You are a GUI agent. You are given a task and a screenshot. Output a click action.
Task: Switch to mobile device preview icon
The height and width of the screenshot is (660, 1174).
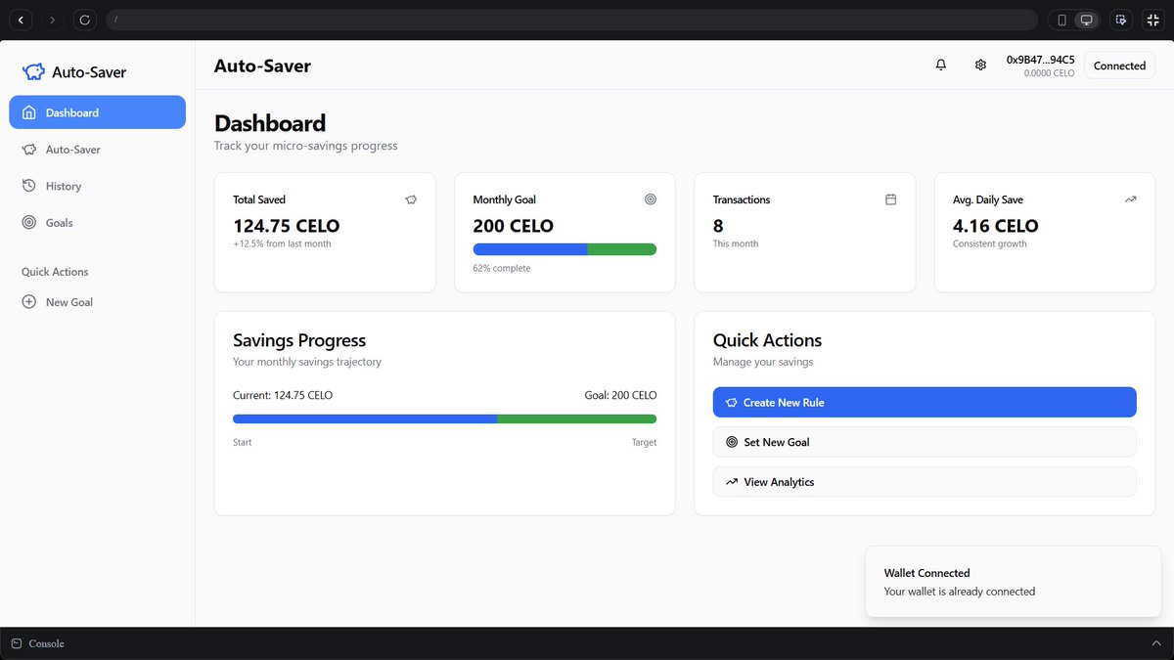[1061, 20]
